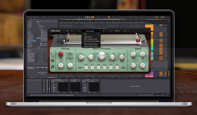Collapse the Pulsar folder in browser tree
Image resolution: width=197 pixels, height=115 pixels.
pos(39,30)
